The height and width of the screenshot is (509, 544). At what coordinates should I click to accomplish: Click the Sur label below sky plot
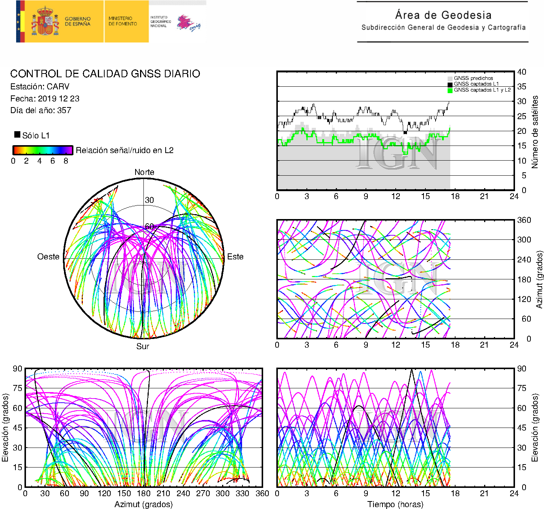tap(143, 346)
